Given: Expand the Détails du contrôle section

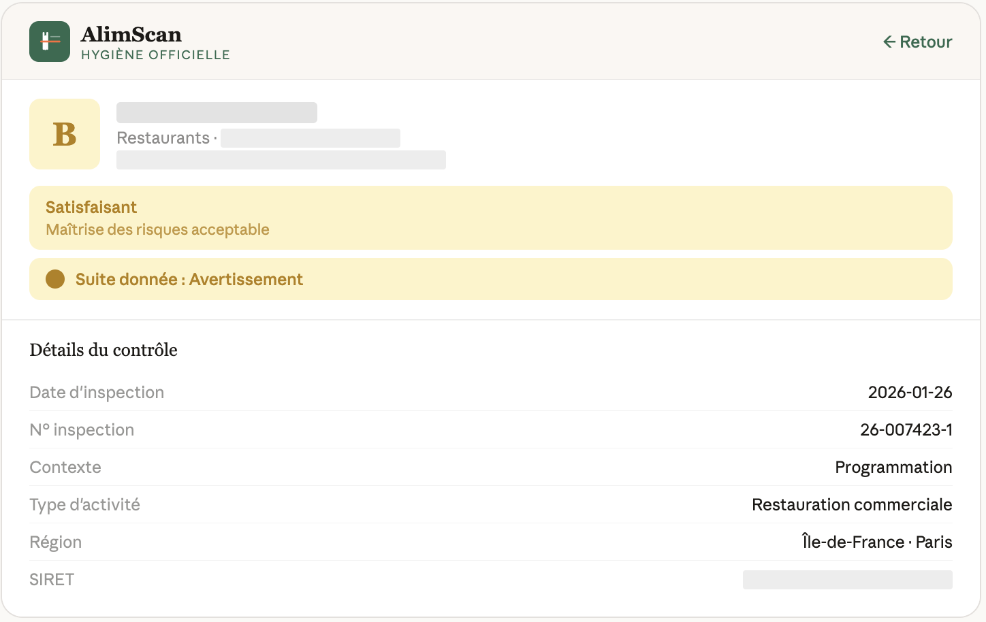Looking at the screenshot, I should [103, 350].
